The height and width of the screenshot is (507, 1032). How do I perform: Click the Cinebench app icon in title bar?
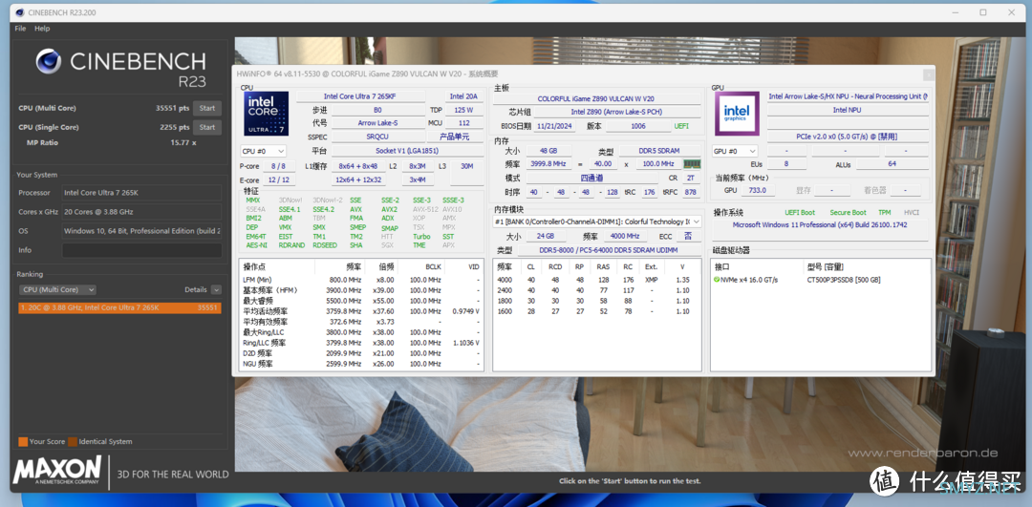tap(20, 12)
